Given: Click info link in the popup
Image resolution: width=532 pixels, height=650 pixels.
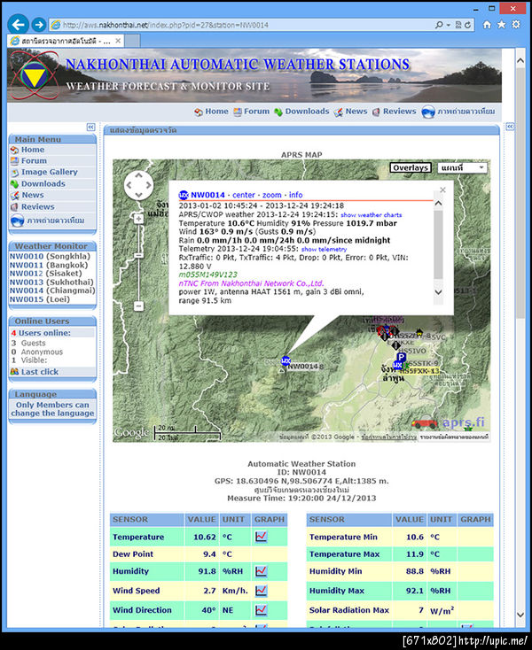Looking at the screenshot, I should tap(296, 195).
